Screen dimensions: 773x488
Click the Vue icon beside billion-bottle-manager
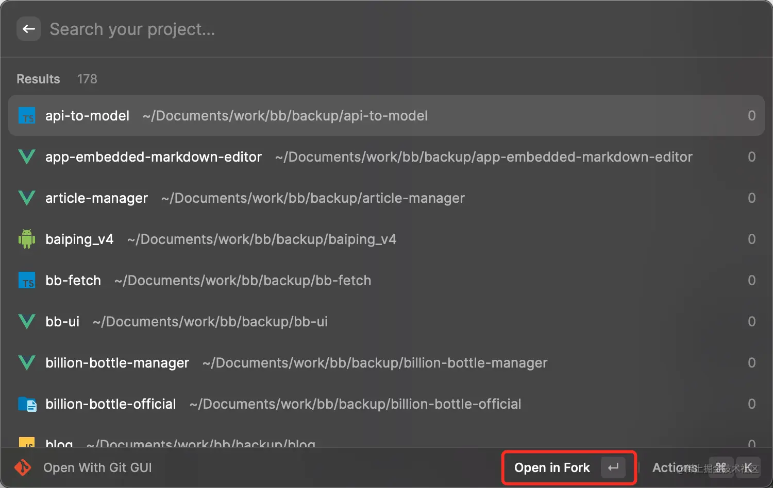27,363
